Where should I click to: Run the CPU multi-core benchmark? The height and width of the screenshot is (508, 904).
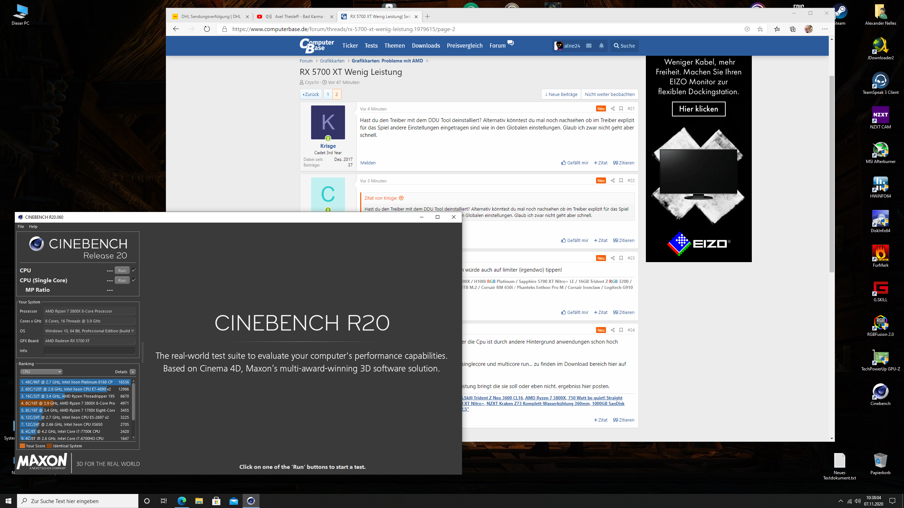(122, 271)
